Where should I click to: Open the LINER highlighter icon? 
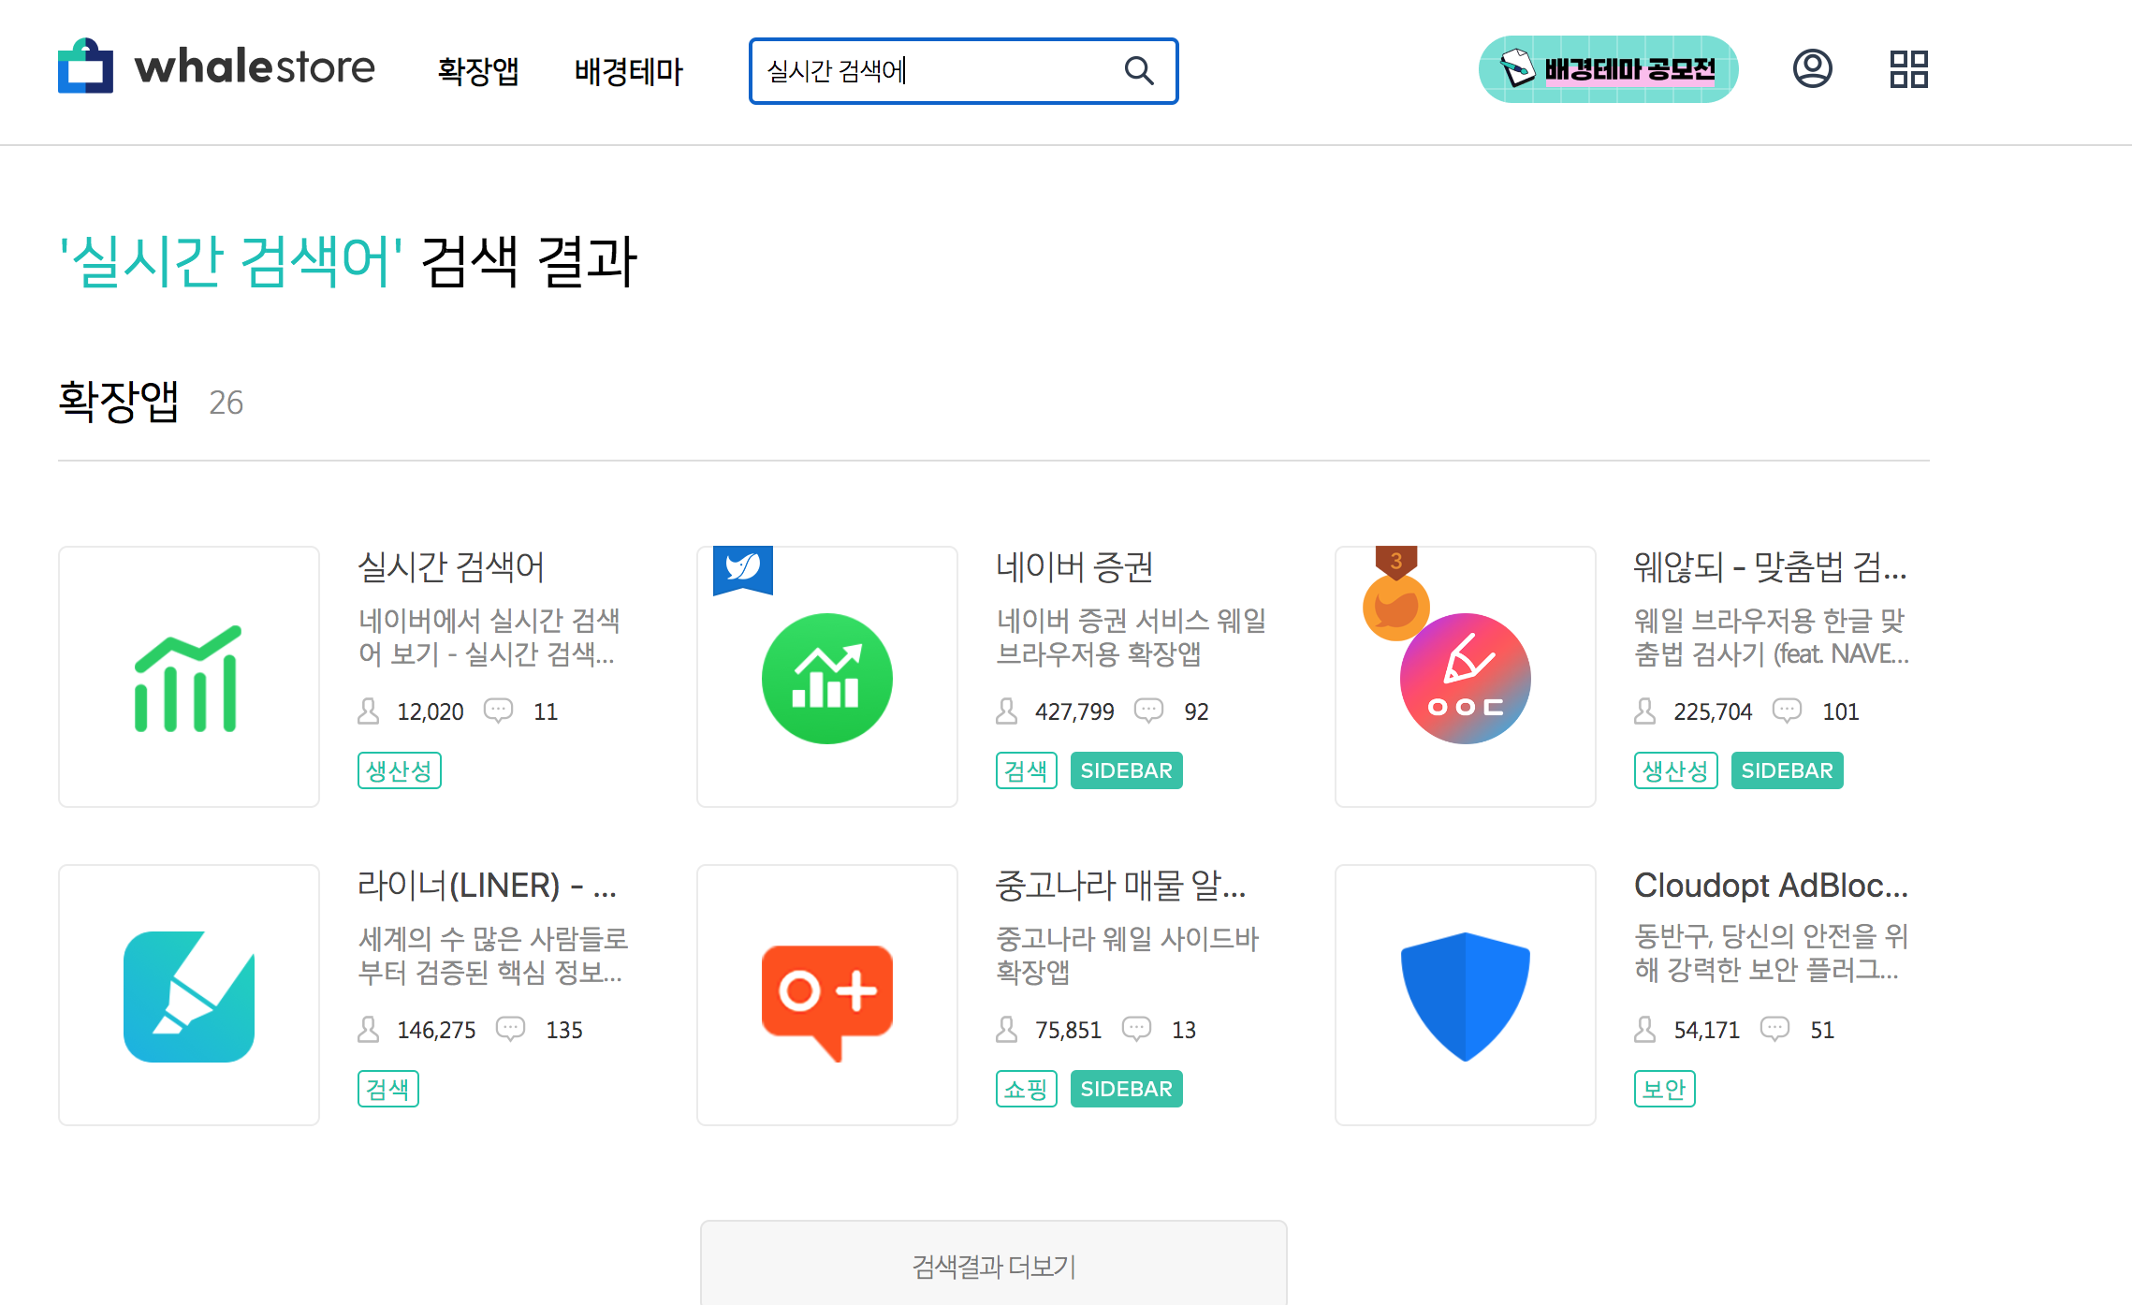189,997
